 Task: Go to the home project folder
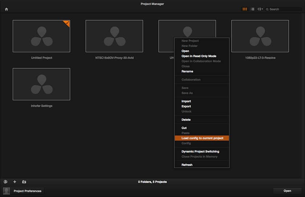click(7, 9)
